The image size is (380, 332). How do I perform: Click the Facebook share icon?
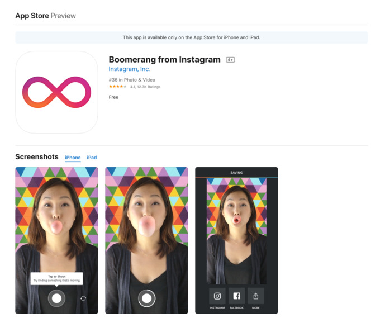coord(236,296)
